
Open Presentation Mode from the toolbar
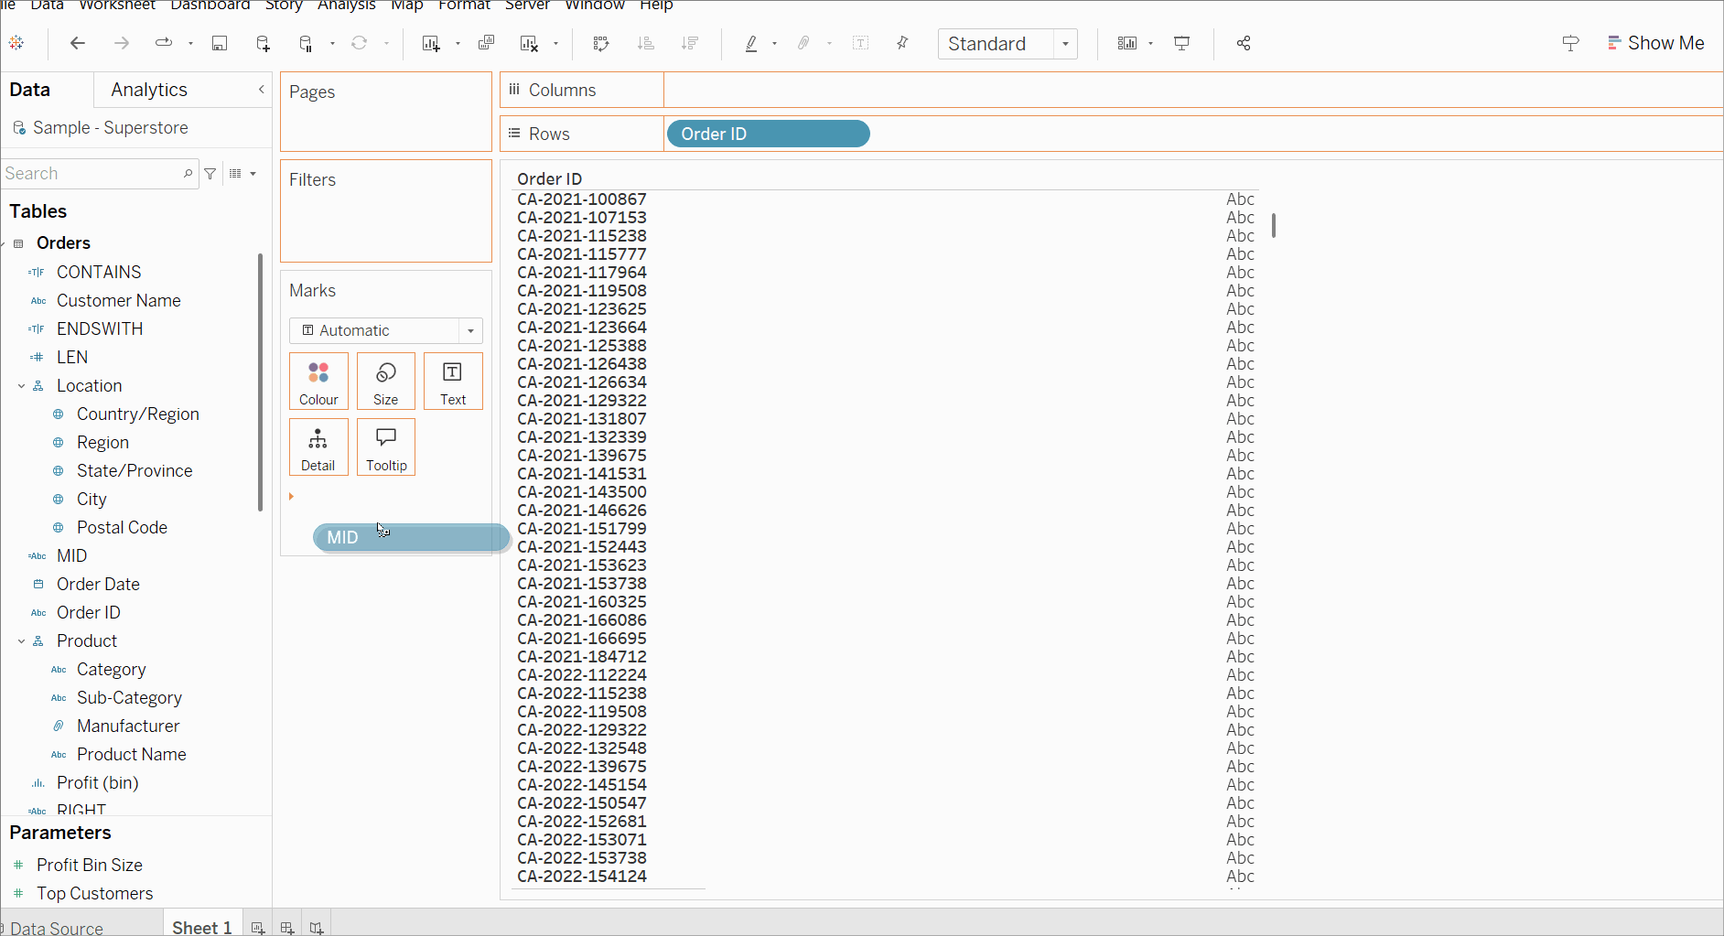pos(1182,43)
